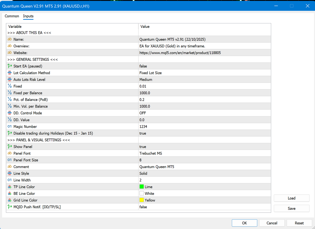This screenshot has height=229, width=315.
Task: Change Auto Lots Risk Level from Medium
Action: (184, 79)
